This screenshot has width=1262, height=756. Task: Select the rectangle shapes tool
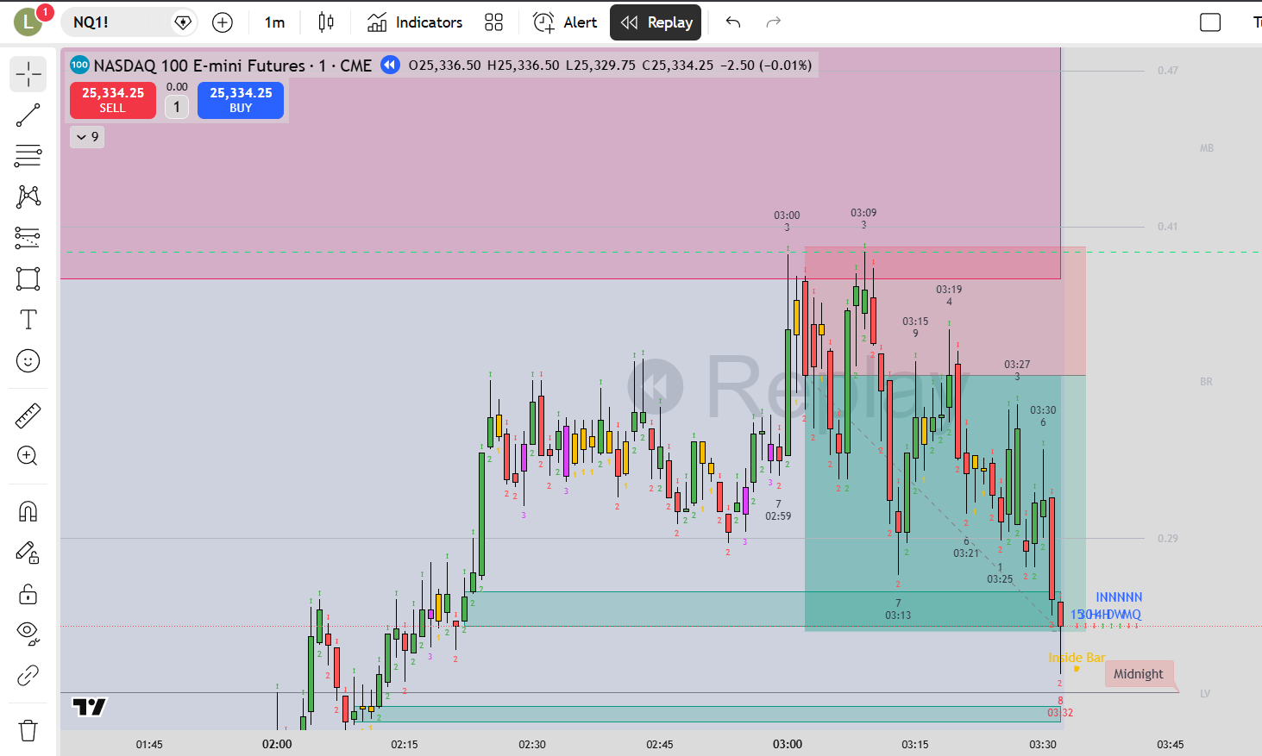point(28,278)
